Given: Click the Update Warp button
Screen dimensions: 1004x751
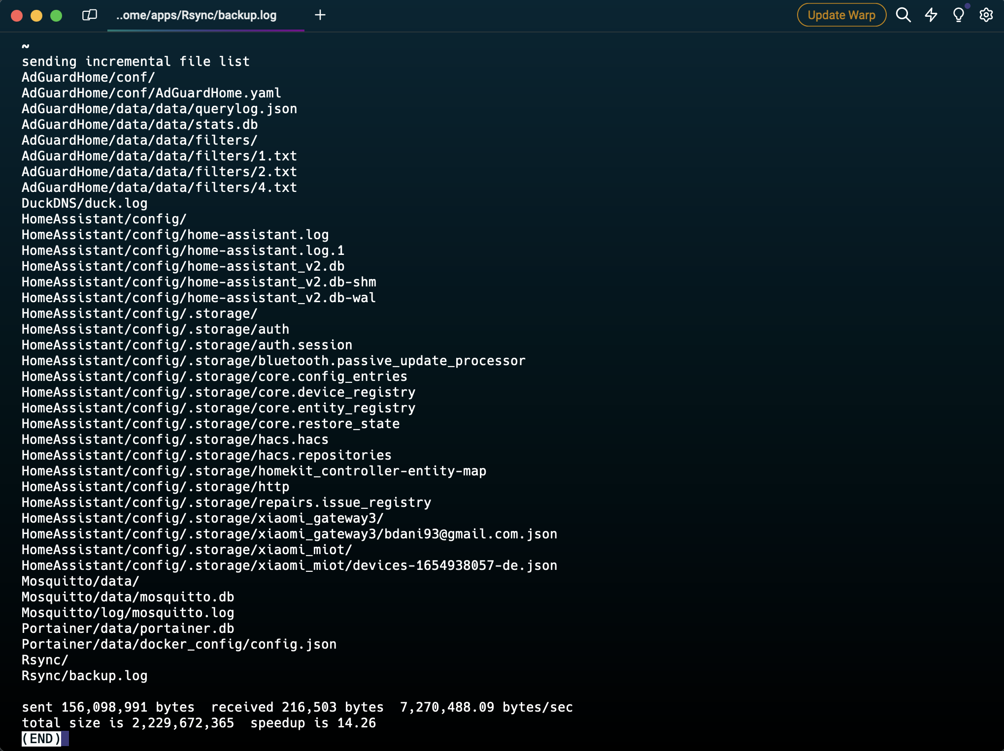Looking at the screenshot, I should coord(841,15).
